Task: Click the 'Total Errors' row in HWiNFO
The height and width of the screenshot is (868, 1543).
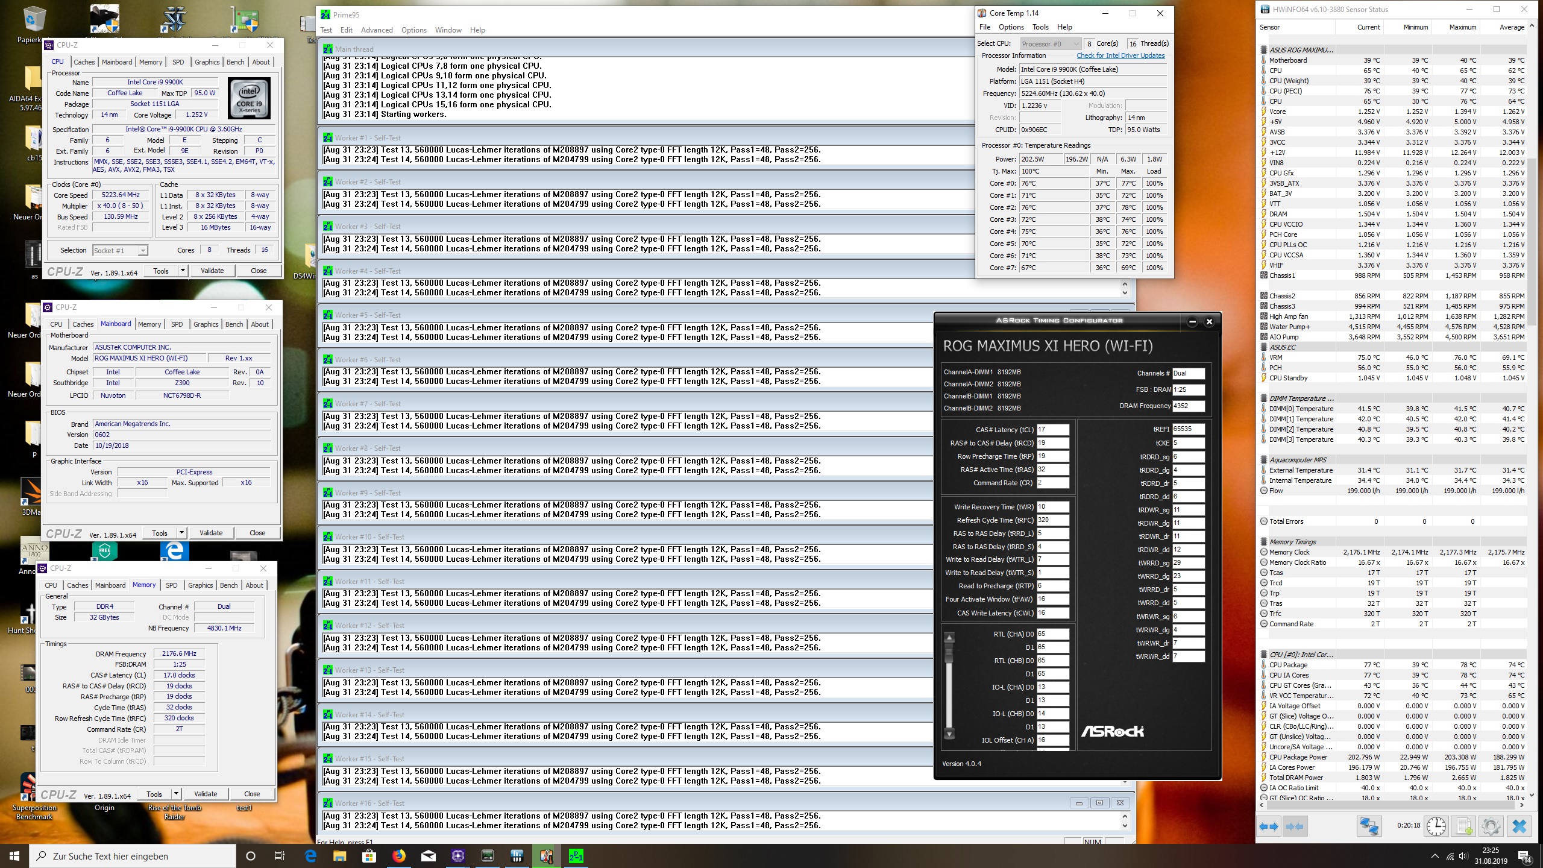Action: [x=1393, y=521]
